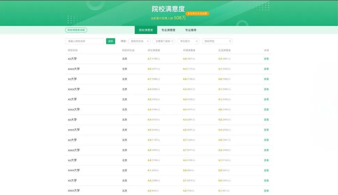Screen dimensions: 338x195
Task: Switch to the 专业满意度 tab
Action: pyautogui.click(x=168, y=30)
